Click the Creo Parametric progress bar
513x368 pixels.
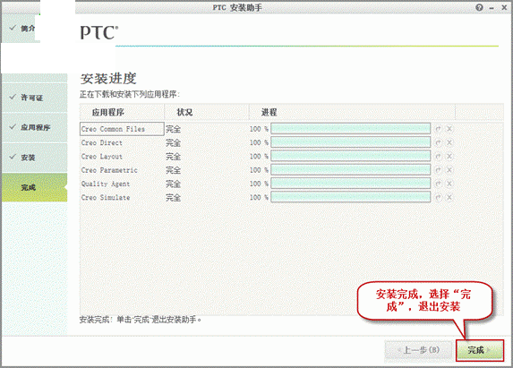350,170
